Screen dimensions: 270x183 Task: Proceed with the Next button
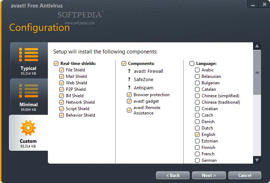click(209, 175)
